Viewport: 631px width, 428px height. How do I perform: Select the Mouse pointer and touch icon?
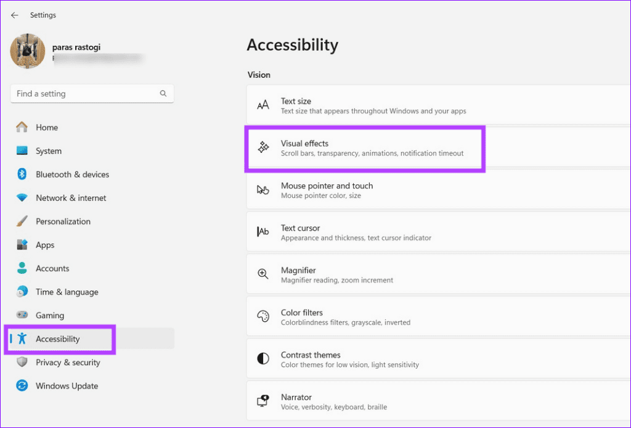(x=264, y=191)
